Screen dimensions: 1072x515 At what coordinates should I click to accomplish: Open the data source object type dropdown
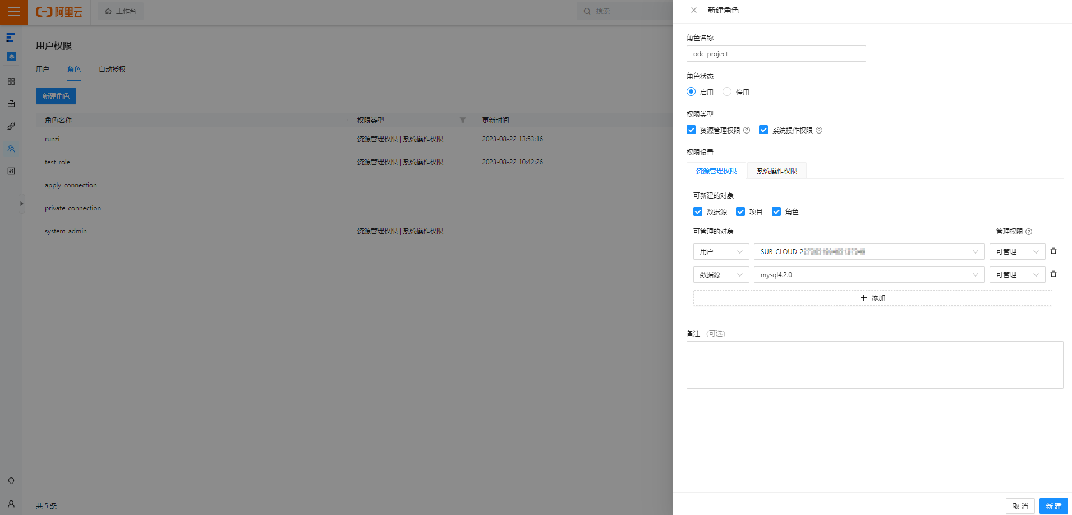tap(721, 275)
